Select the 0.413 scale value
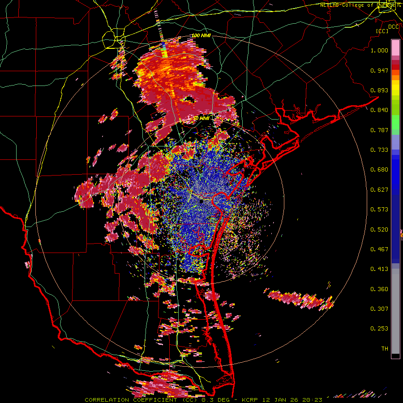Viewport: 403px width, 403px height. point(379,269)
